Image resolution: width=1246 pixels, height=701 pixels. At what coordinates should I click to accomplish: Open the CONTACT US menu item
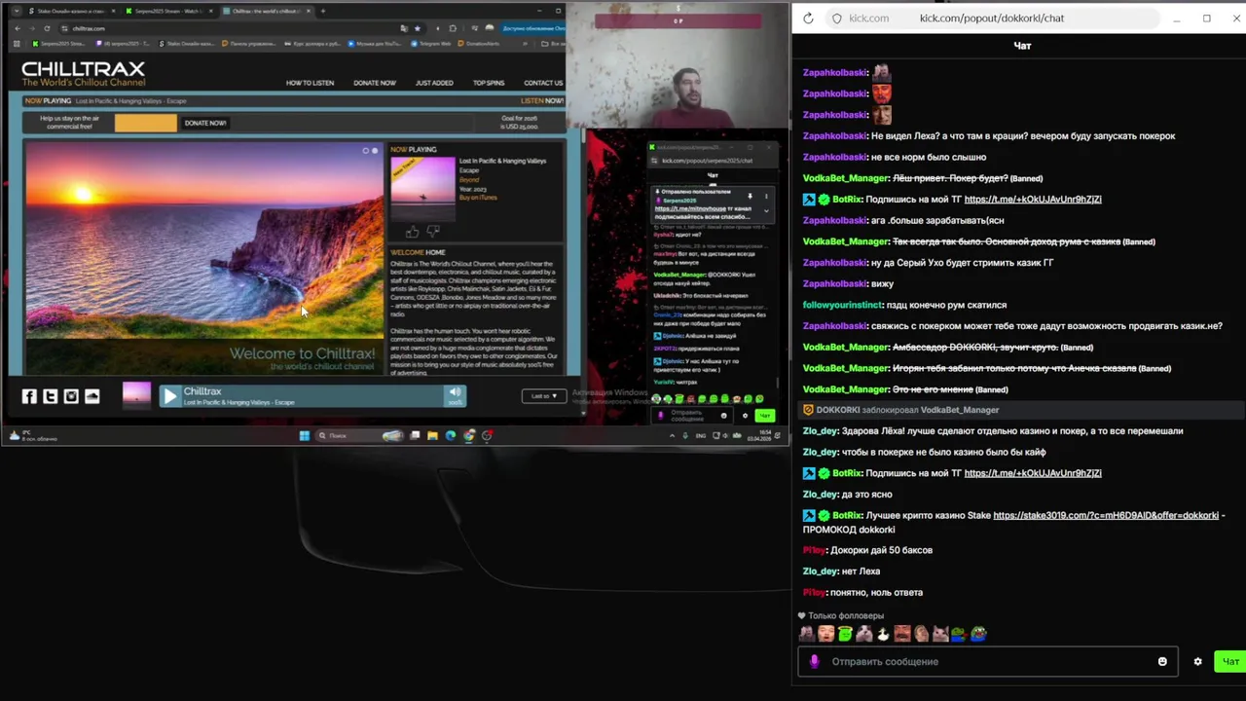[x=543, y=83]
